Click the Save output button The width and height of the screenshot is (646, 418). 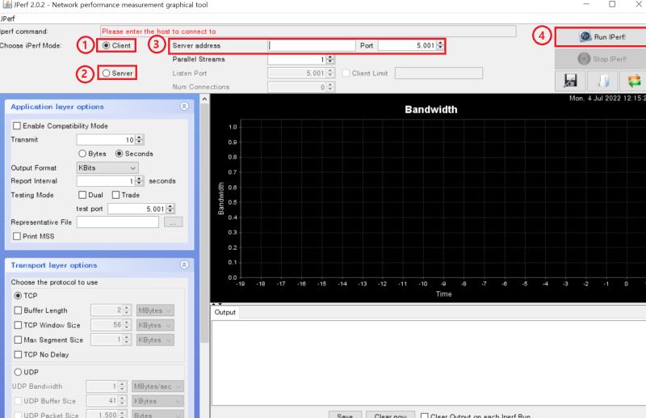[345, 414]
